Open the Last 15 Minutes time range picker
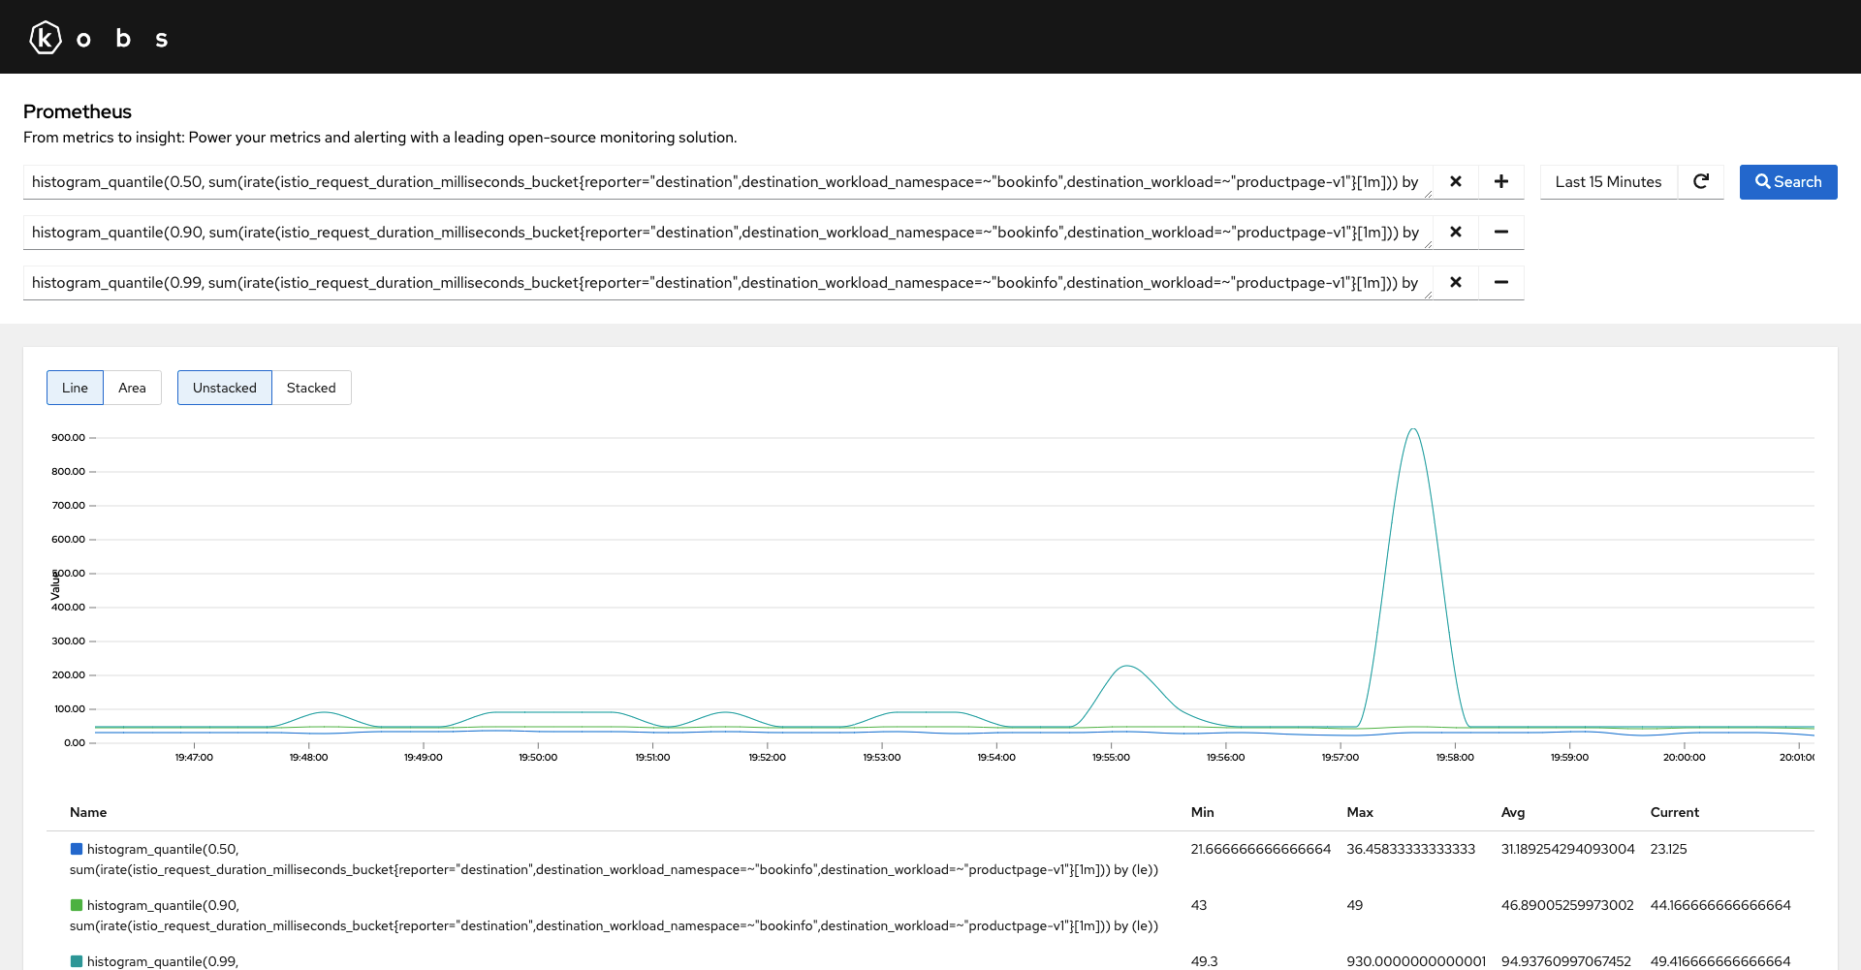The image size is (1861, 970). (1608, 181)
